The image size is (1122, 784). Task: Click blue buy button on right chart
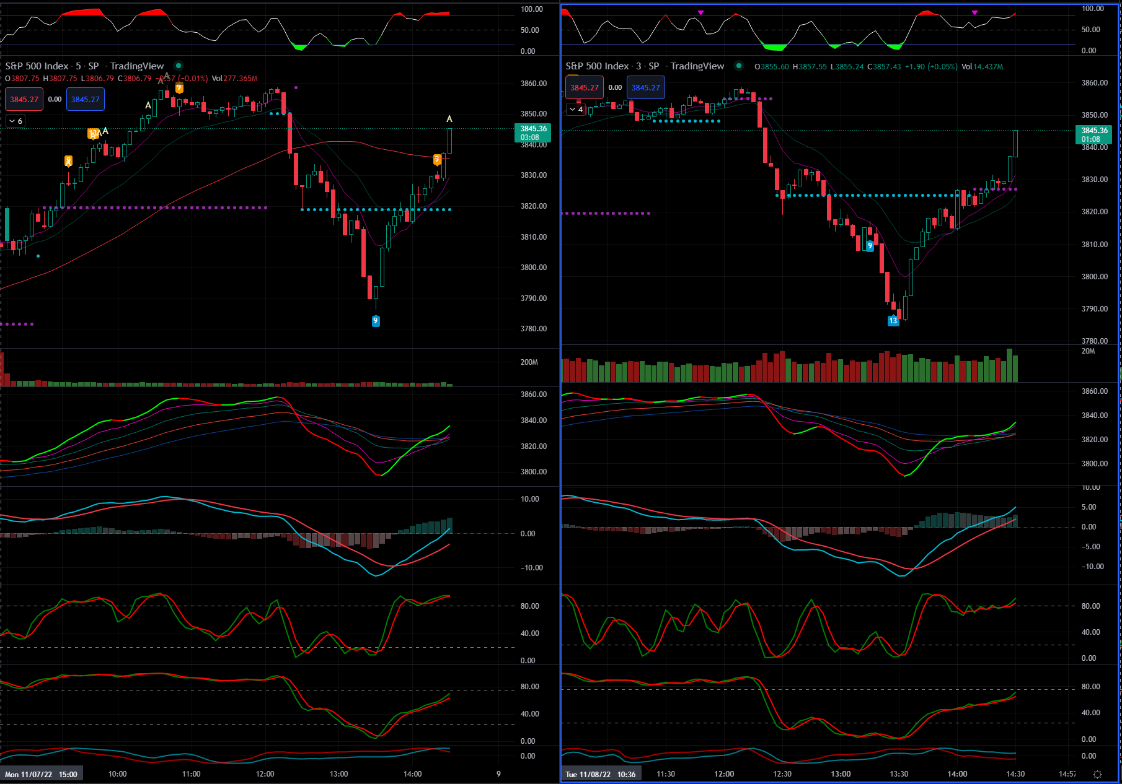click(645, 88)
